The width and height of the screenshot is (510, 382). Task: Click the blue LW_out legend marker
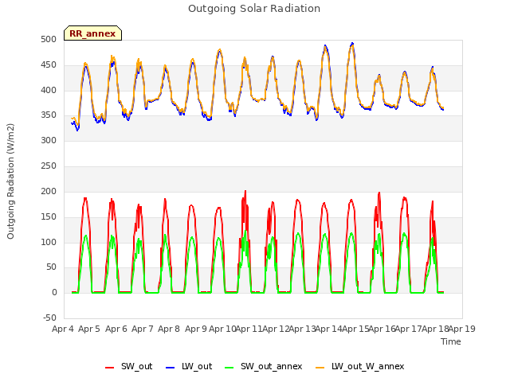tap(171, 368)
